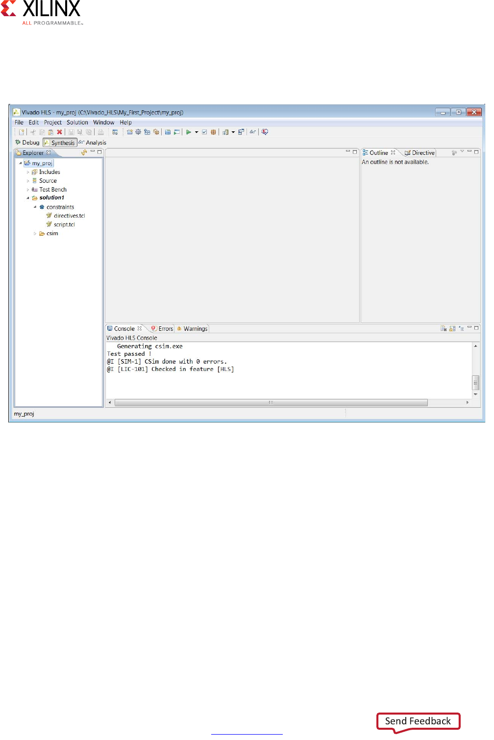Open dropdown arrow beside green run button

click(197, 132)
